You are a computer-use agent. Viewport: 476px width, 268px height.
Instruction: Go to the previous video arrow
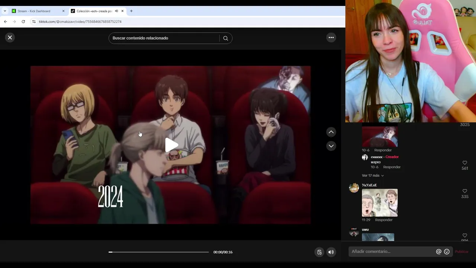click(331, 132)
